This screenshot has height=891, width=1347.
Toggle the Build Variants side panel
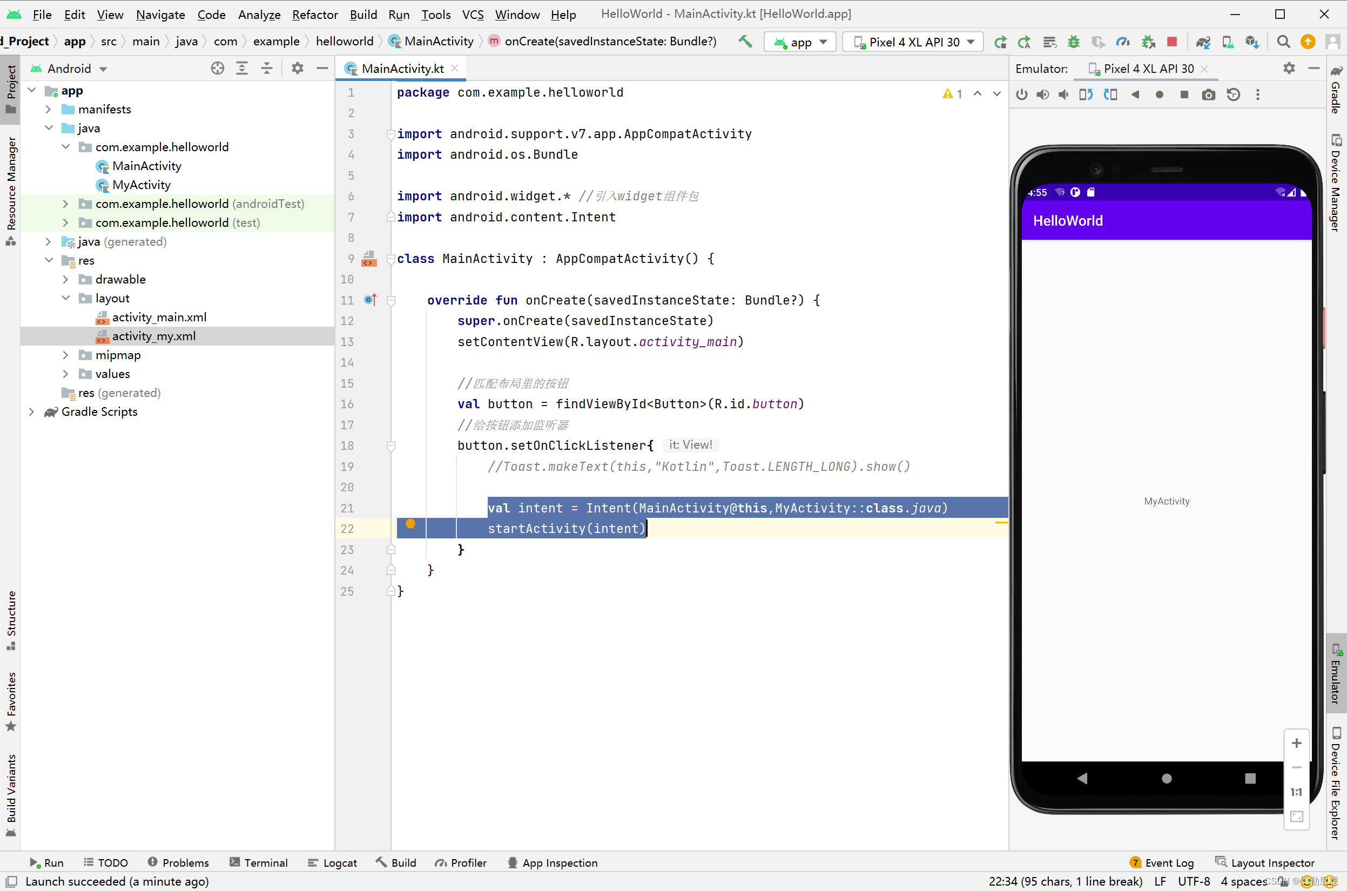11,794
